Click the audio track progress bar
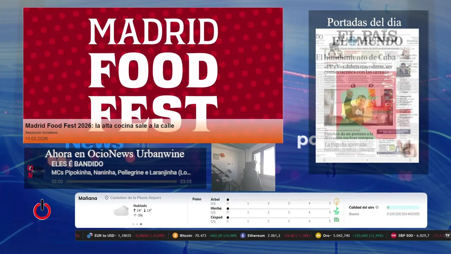This screenshot has width=451, height=254. (121, 182)
